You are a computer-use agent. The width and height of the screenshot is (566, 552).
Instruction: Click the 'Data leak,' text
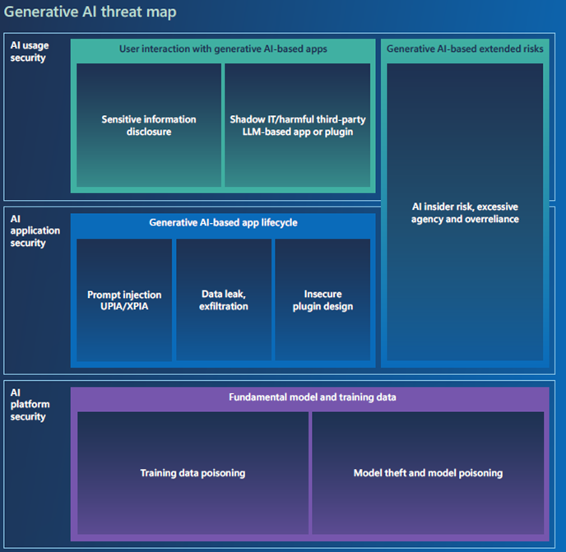coord(223,294)
